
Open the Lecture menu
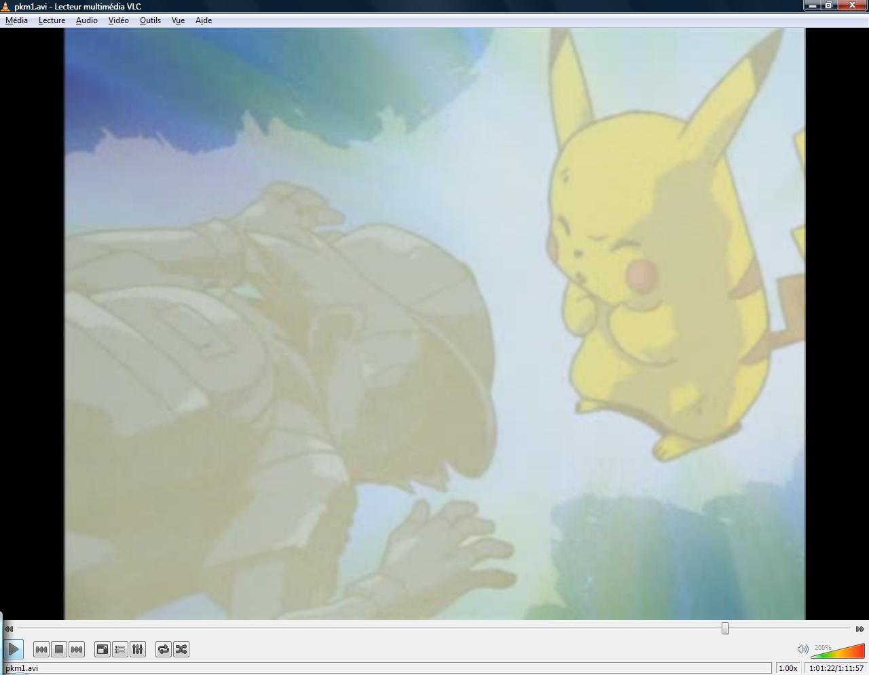(x=52, y=20)
